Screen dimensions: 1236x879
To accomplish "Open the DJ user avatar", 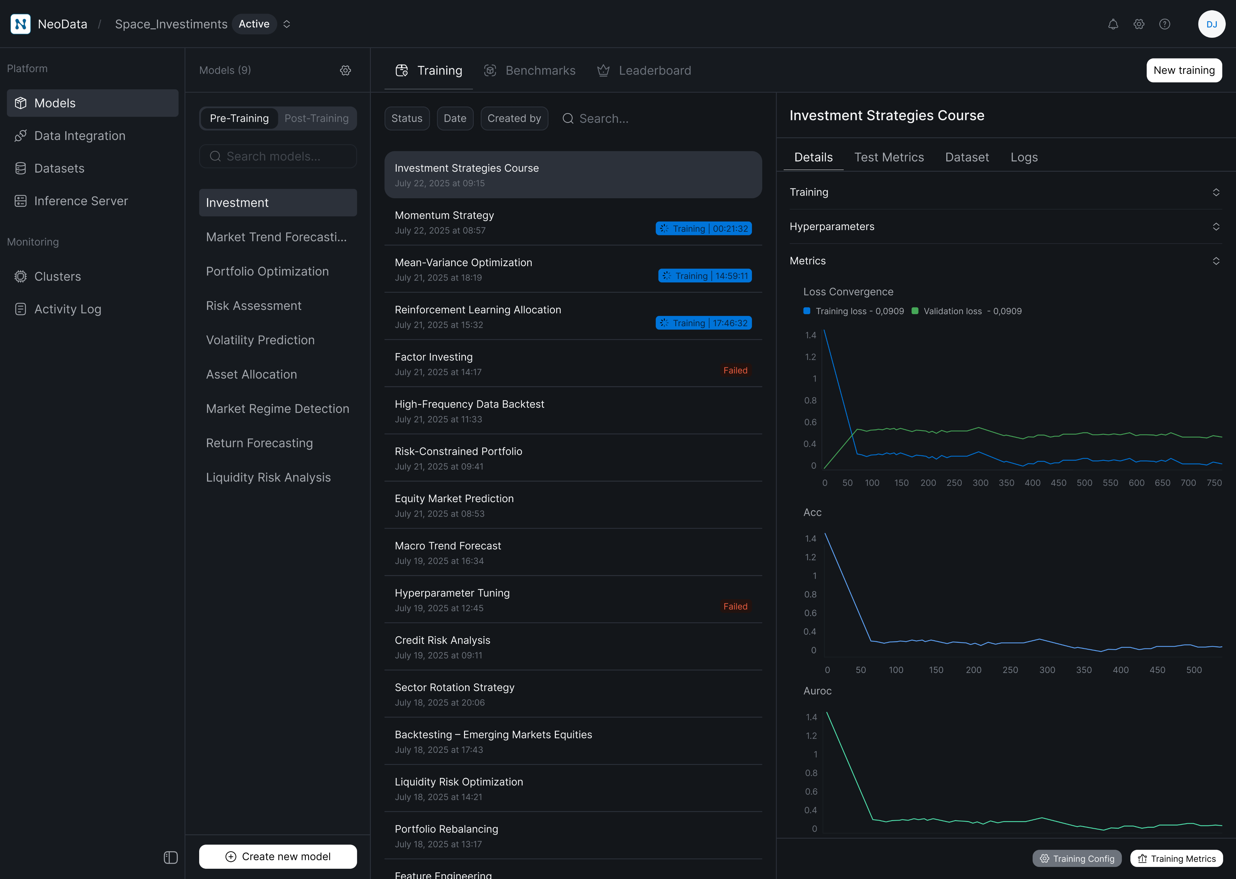I will (1211, 24).
